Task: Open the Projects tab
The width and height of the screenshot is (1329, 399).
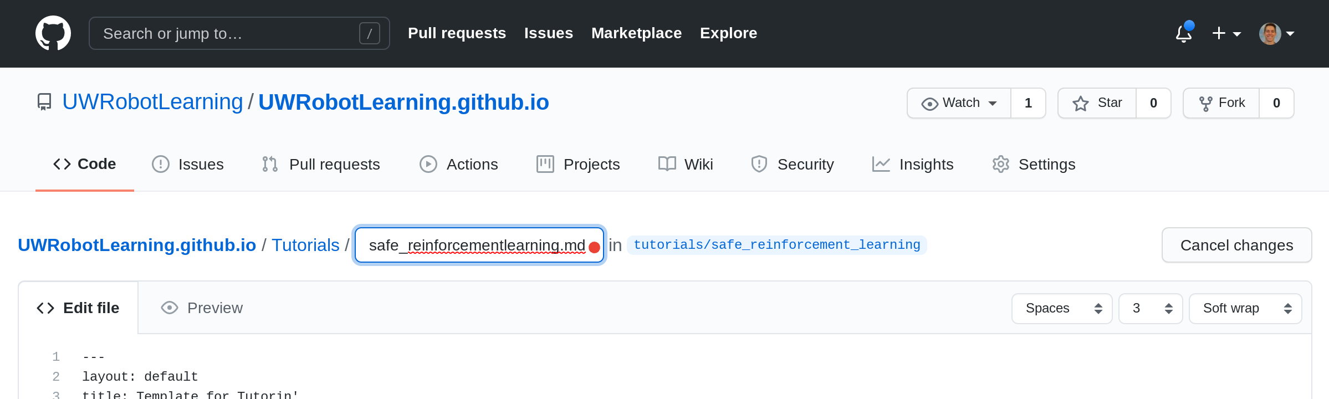Action: coord(578,165)
